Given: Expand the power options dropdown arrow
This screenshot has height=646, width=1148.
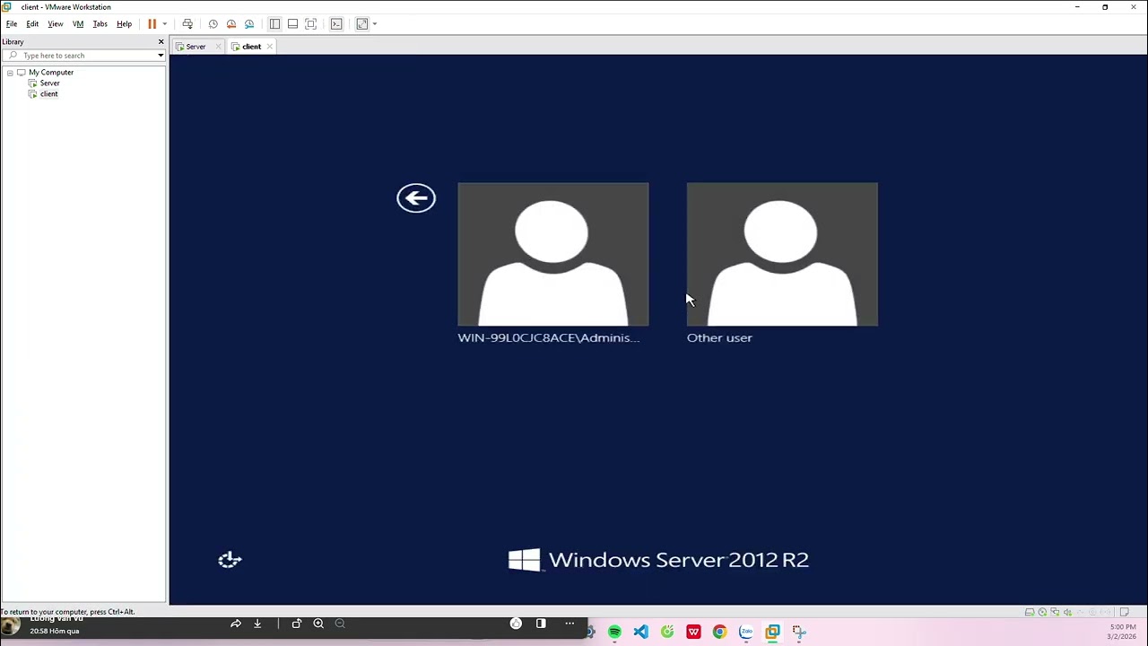Looking at the screenshot, I should [x=164, y=24].
